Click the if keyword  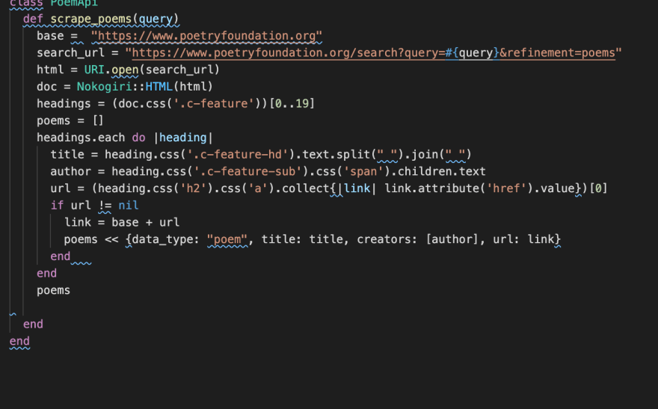(57, 206)
